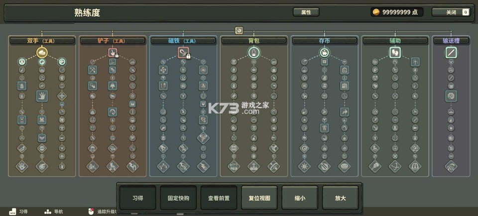
Task: Pick the horse-rider square node in 存币
Action: [x=345, y=112]
